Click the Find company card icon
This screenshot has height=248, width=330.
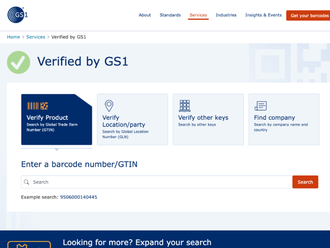(x=261, y=106)
